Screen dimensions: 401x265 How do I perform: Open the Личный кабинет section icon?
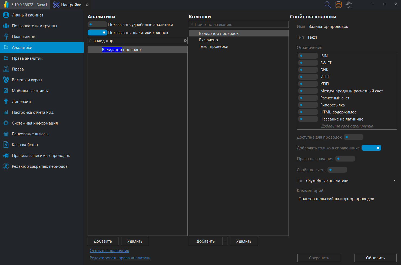coord(6,15)
